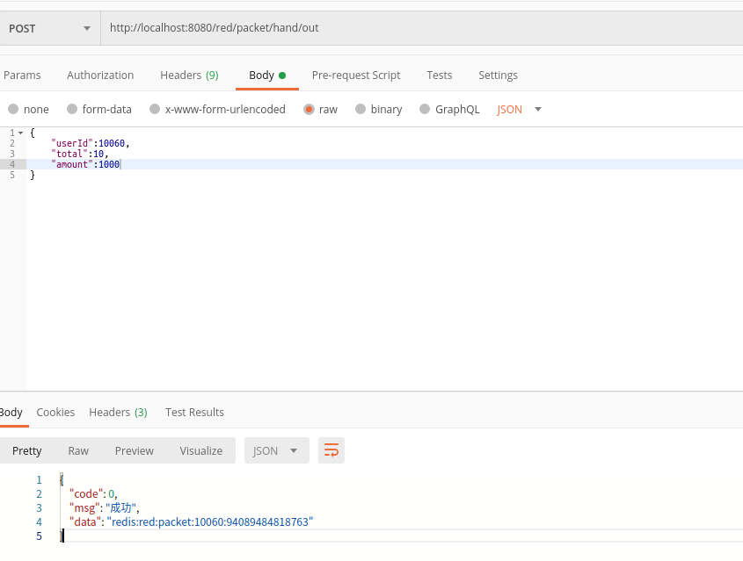Viewport: 743px width, 561px height.
Task: Switch to the Params tab
Action: [22, 76]
